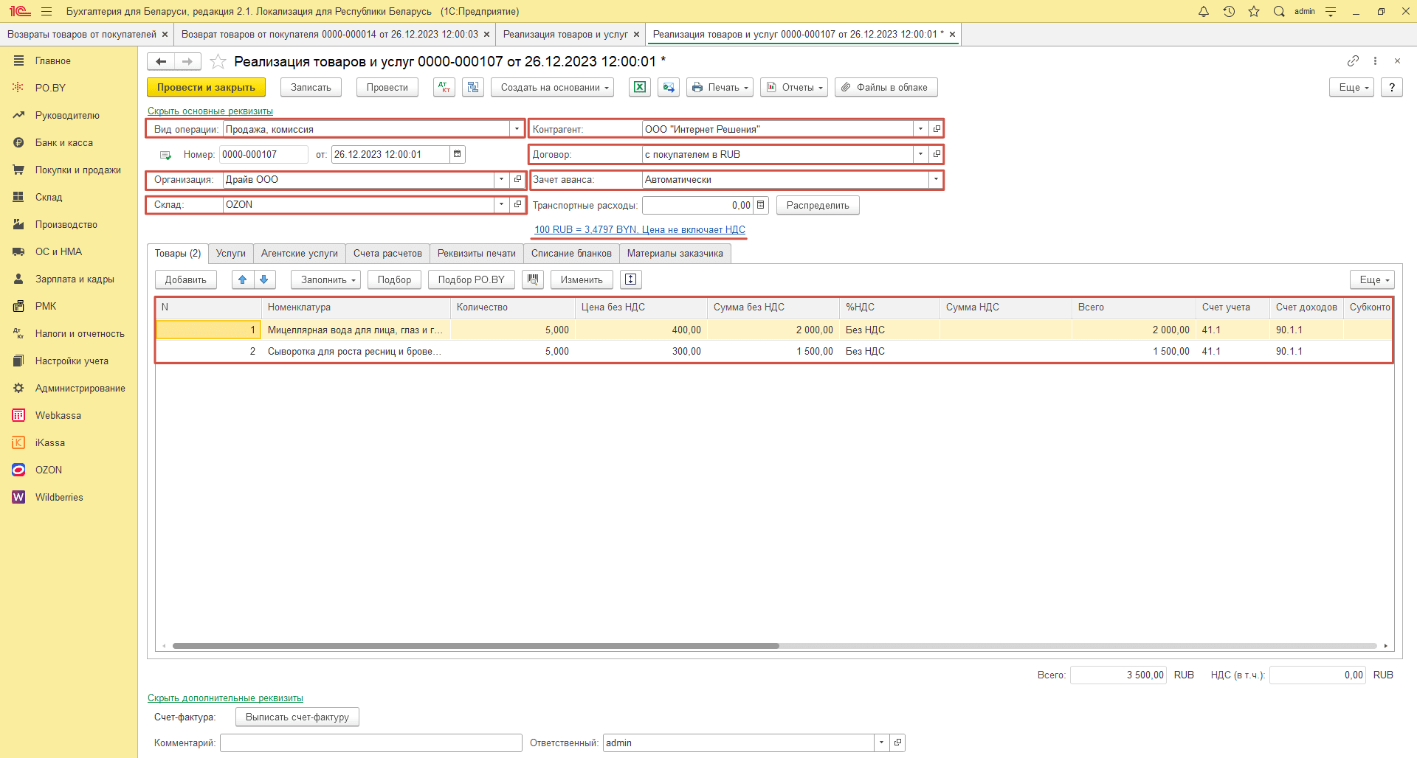Click Провести и закрыть button

pyautogui.click(x=206, y=87)
